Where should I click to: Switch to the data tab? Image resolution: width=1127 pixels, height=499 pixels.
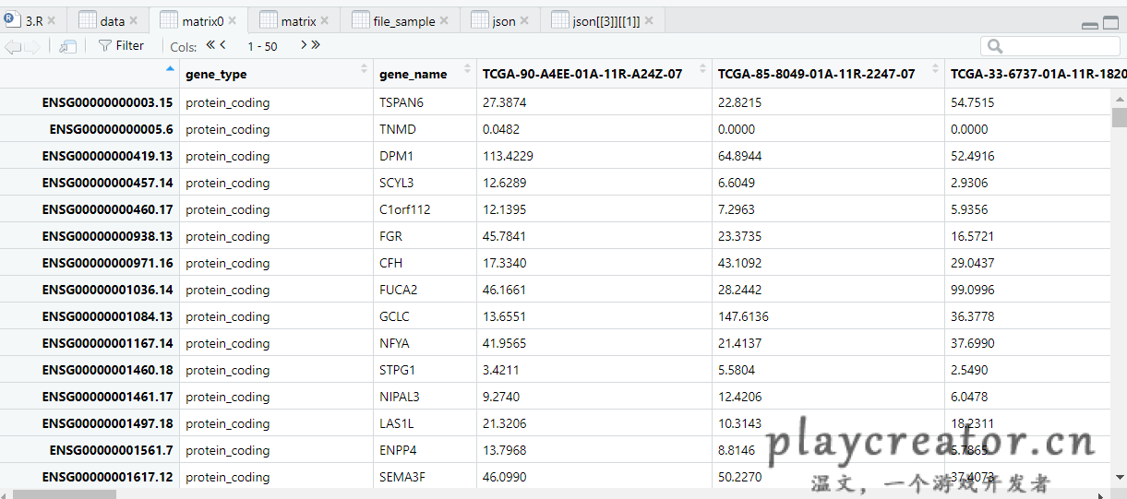(x=112, y=21)
